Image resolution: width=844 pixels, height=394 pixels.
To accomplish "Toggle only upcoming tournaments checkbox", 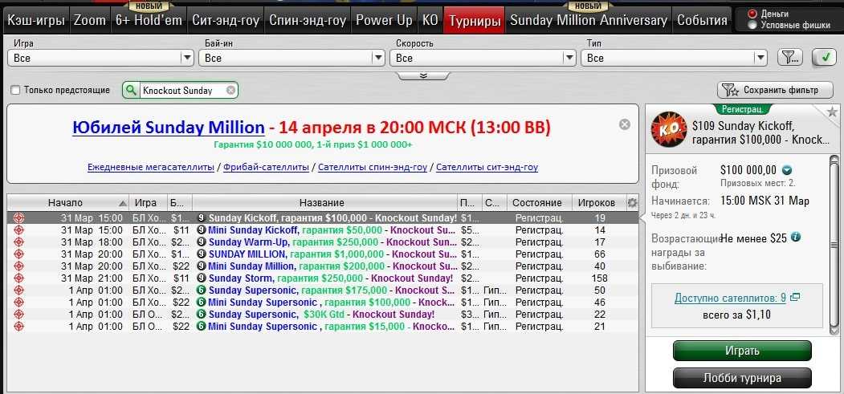I will (x=15, y=91).
